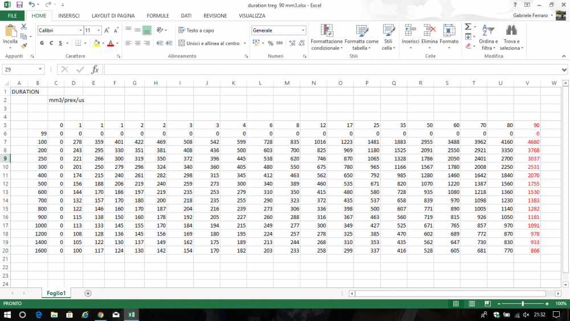
Task: Click the Save icon in quick access toolbar
Action: coord(19,5)
